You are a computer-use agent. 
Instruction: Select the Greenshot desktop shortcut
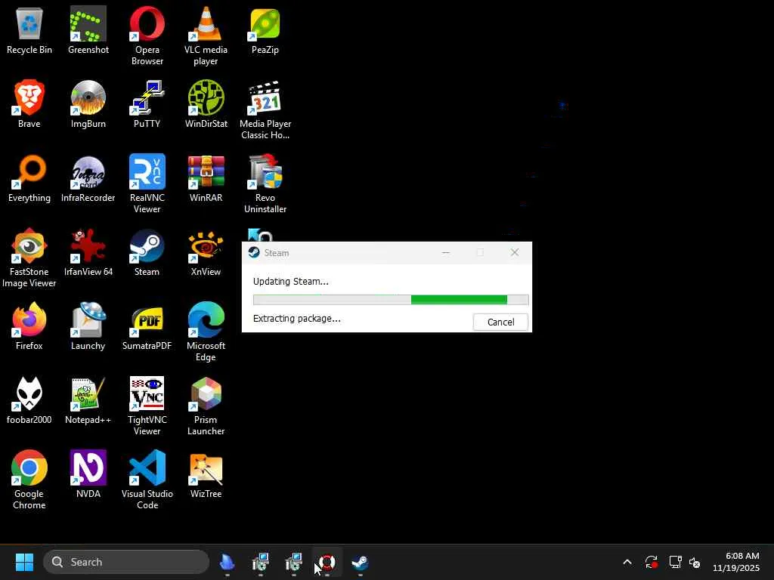[x=88, y=30]
